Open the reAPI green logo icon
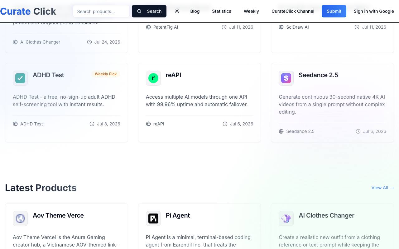Viewport: 399px width, 249px height. (x=153, y=78)
